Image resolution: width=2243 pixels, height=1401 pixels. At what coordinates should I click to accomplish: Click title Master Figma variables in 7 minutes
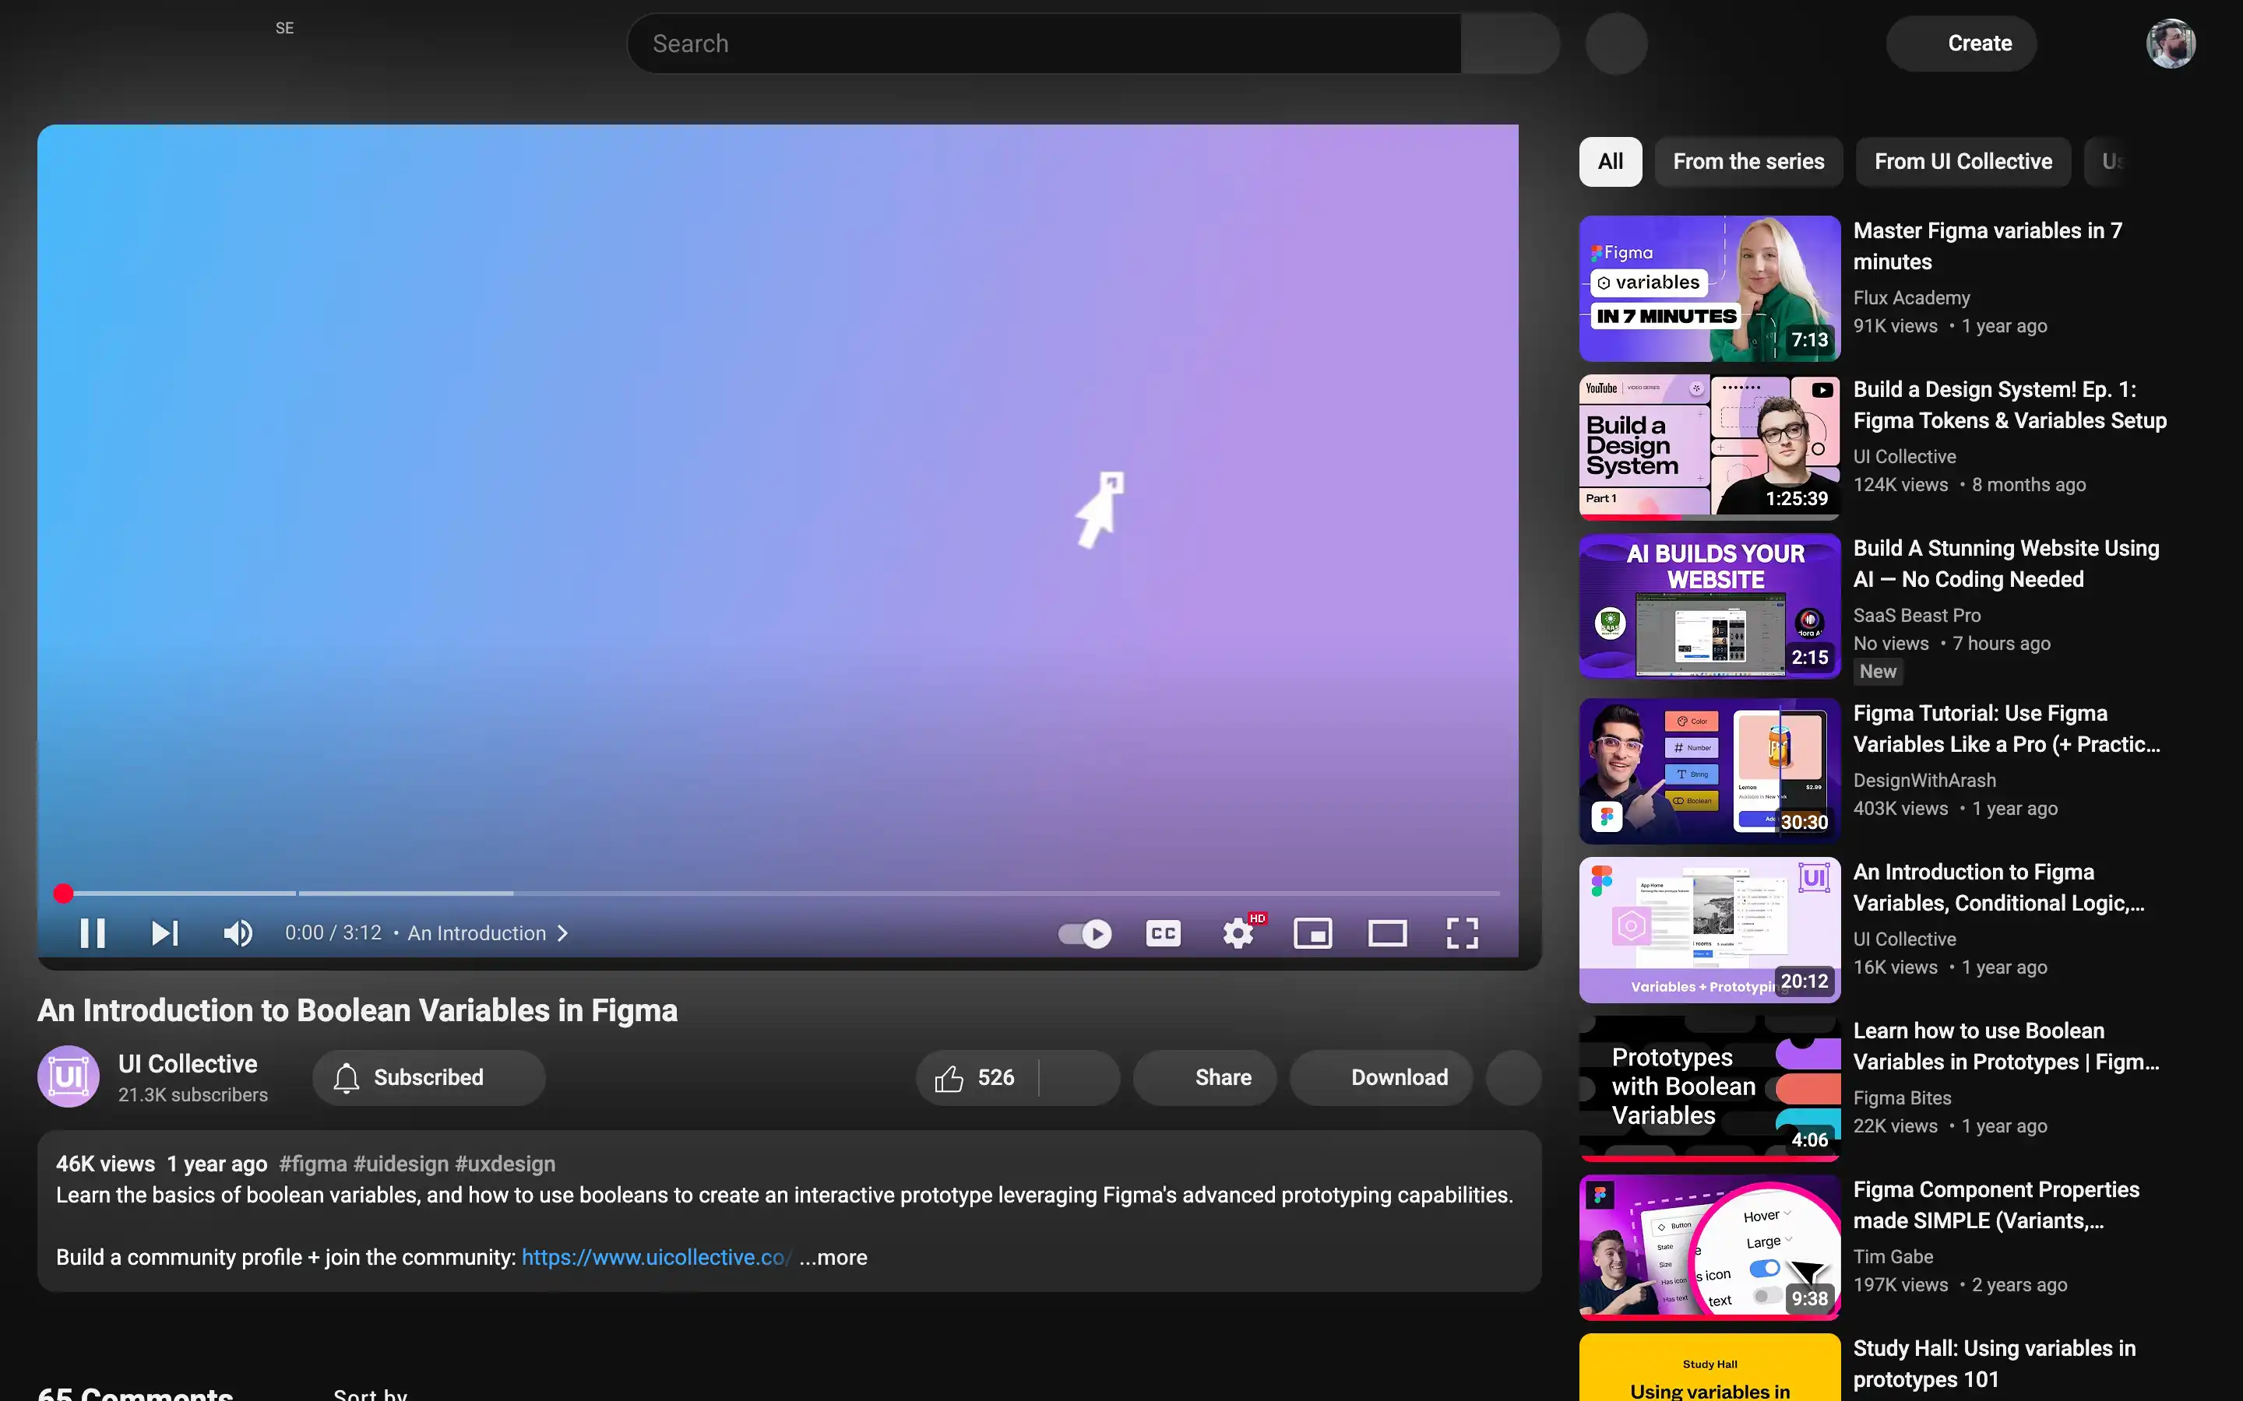pyautogui.click(x=1988, y=247)
